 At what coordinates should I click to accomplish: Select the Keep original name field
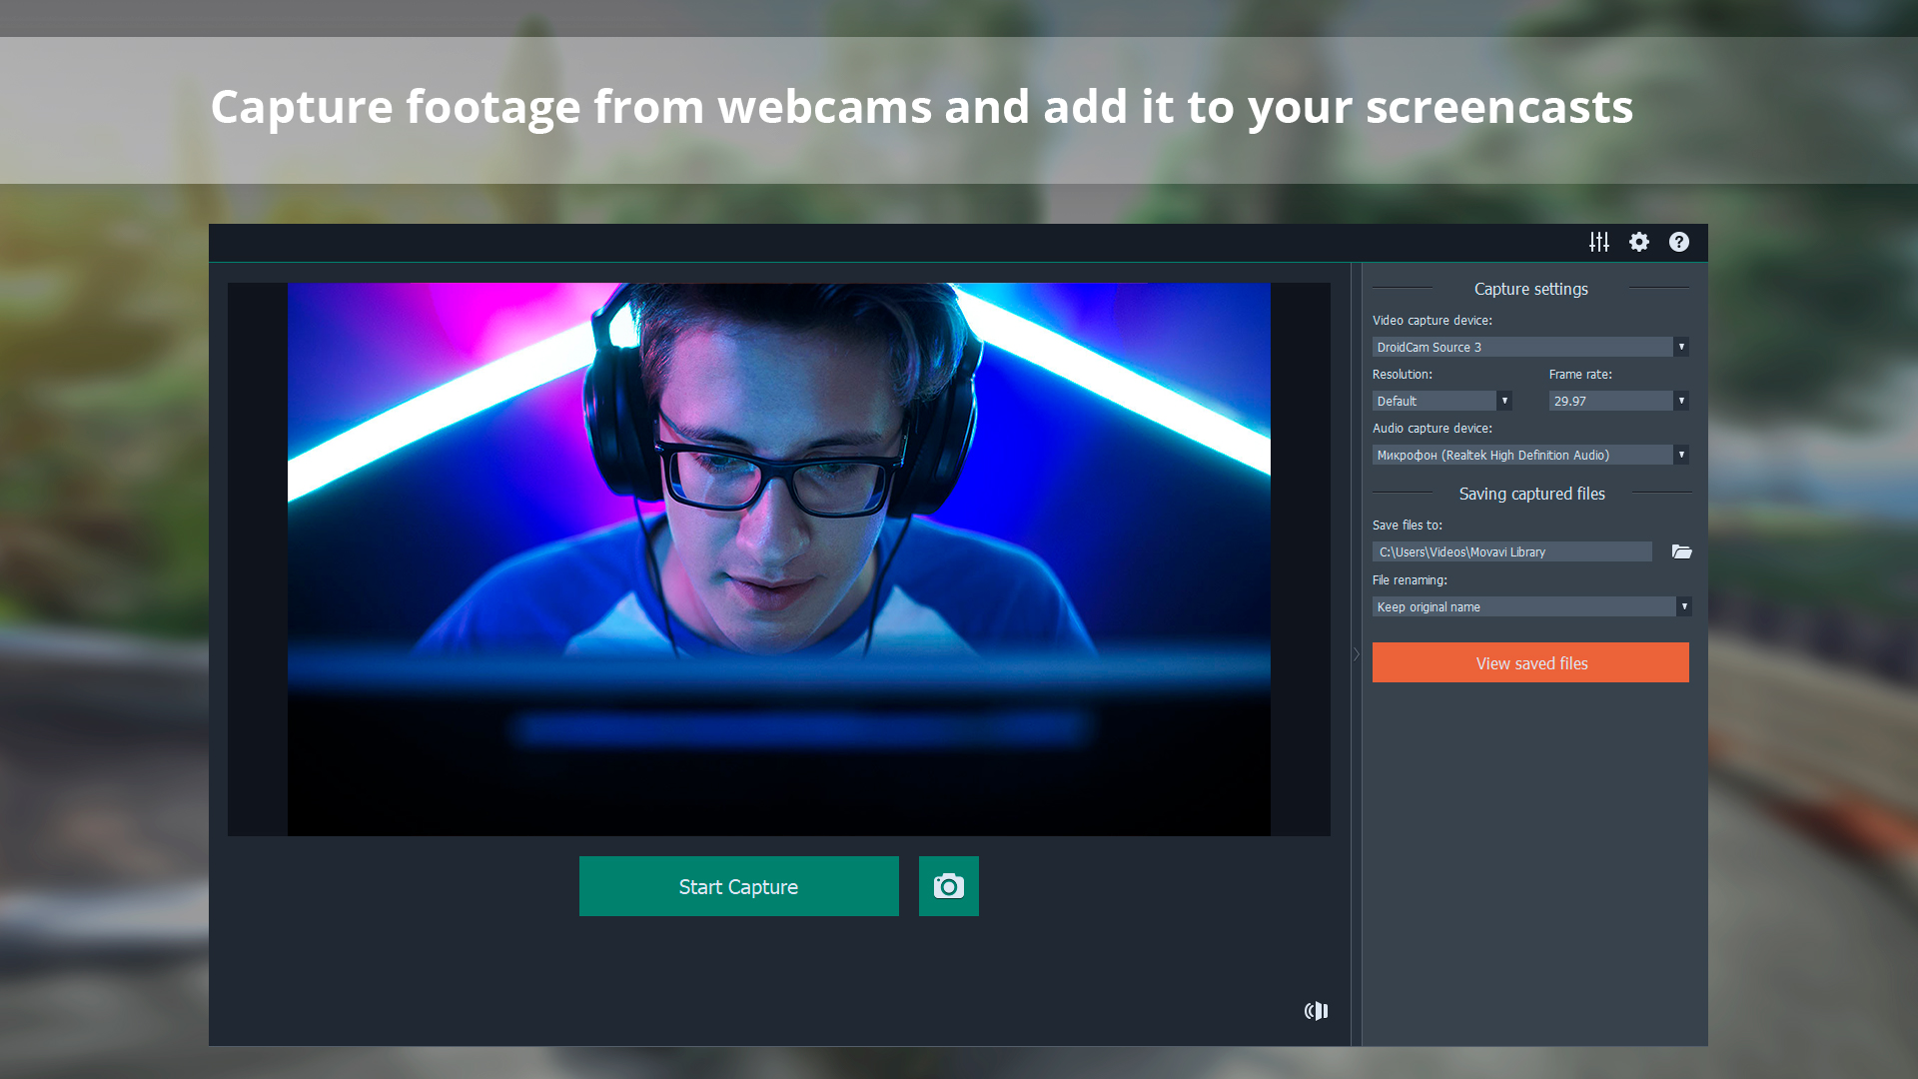click(1518, 606)
